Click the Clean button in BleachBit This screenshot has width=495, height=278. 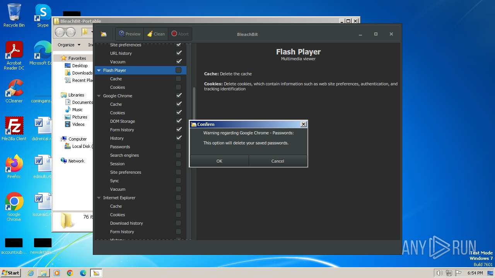156,34
